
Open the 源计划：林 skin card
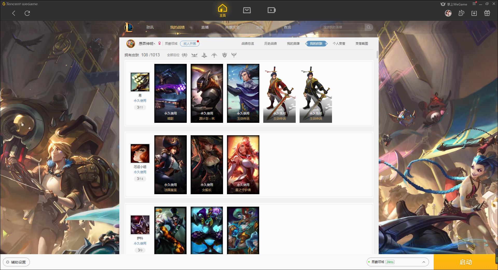(x=207, y=93)
